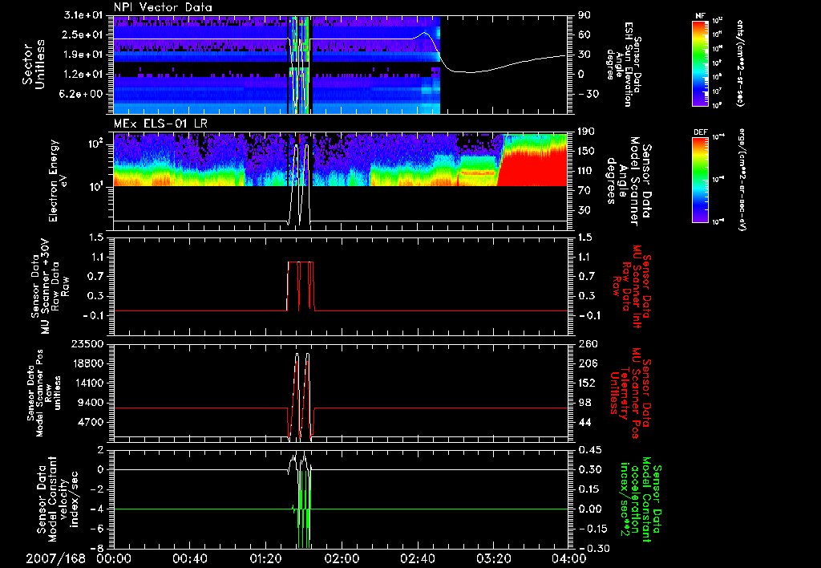
Task: Click the "150" scanner angle tick label
Action: (586, 152)
